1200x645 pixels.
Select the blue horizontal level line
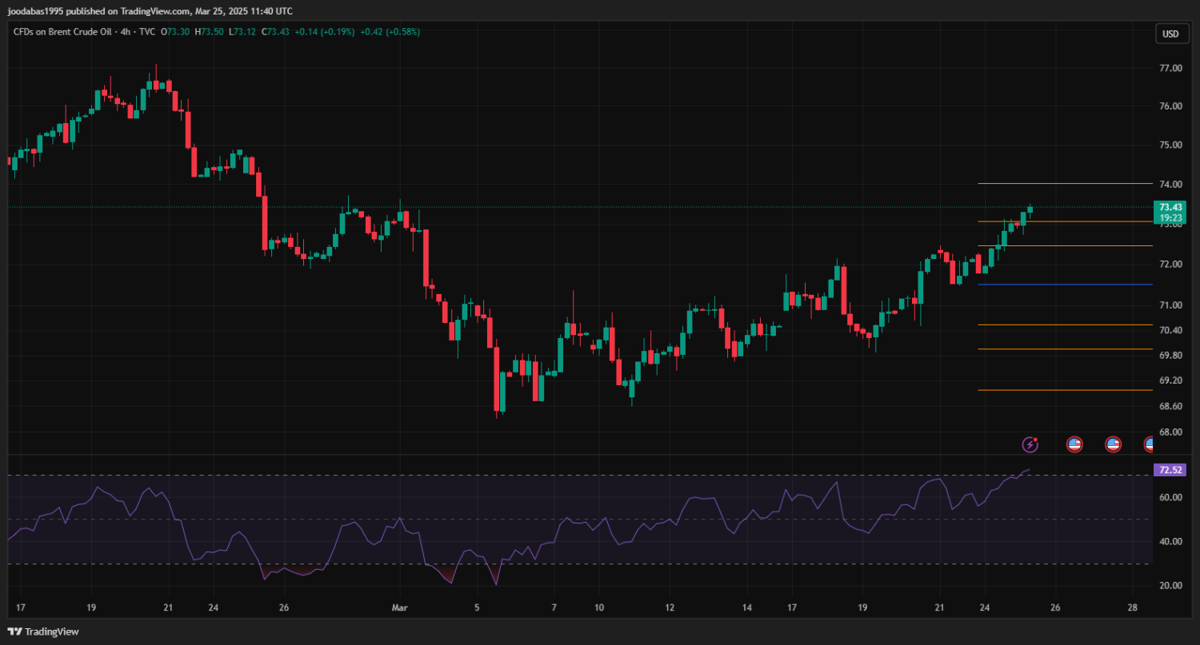(x=1064, y=285)
